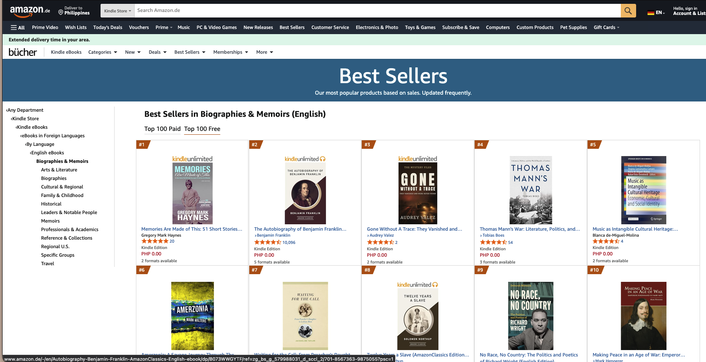
Task: Open the Tobias Boes author link
Action: tap(493, 235)
